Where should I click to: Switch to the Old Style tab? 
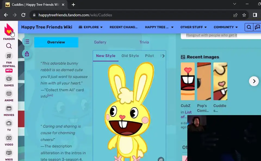tap(130, 56)
